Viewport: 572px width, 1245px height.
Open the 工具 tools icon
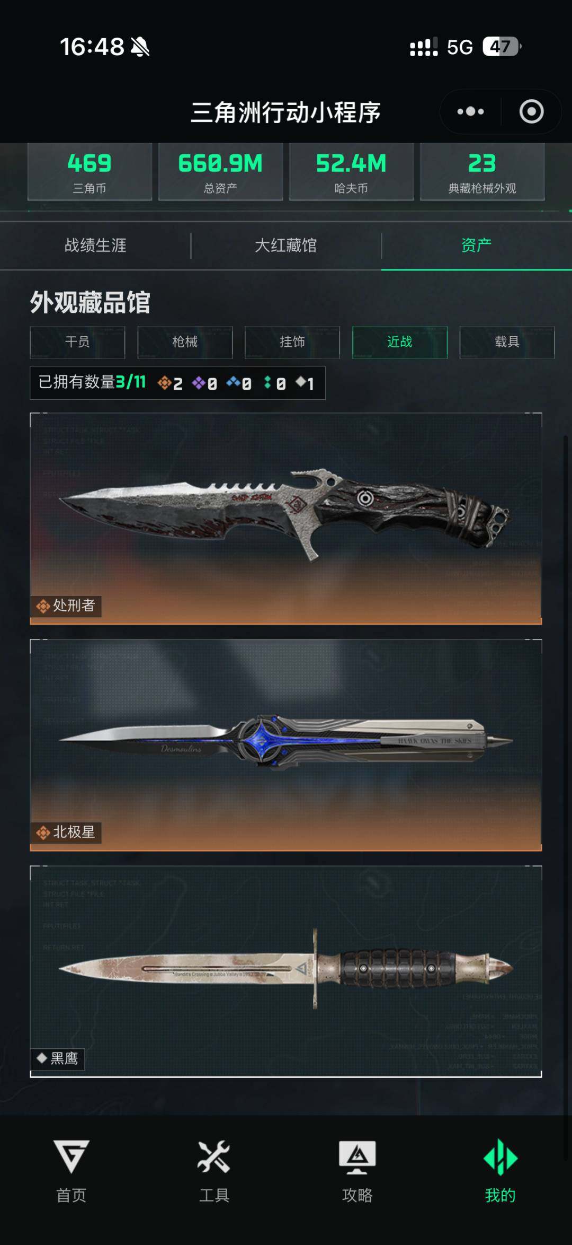point(214,1156)
